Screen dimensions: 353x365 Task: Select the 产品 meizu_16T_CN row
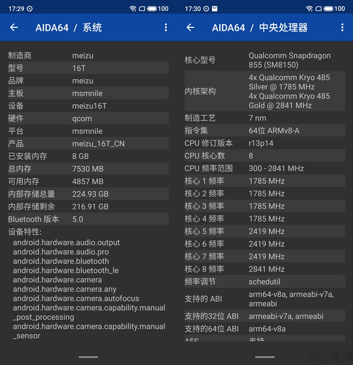click(x=88, y=143)
